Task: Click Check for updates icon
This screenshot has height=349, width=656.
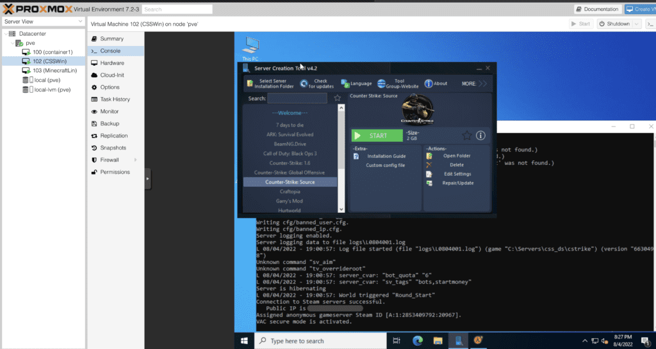Action: (x=304, y=84)
